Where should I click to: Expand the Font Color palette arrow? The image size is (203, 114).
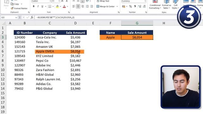[68, 6]
